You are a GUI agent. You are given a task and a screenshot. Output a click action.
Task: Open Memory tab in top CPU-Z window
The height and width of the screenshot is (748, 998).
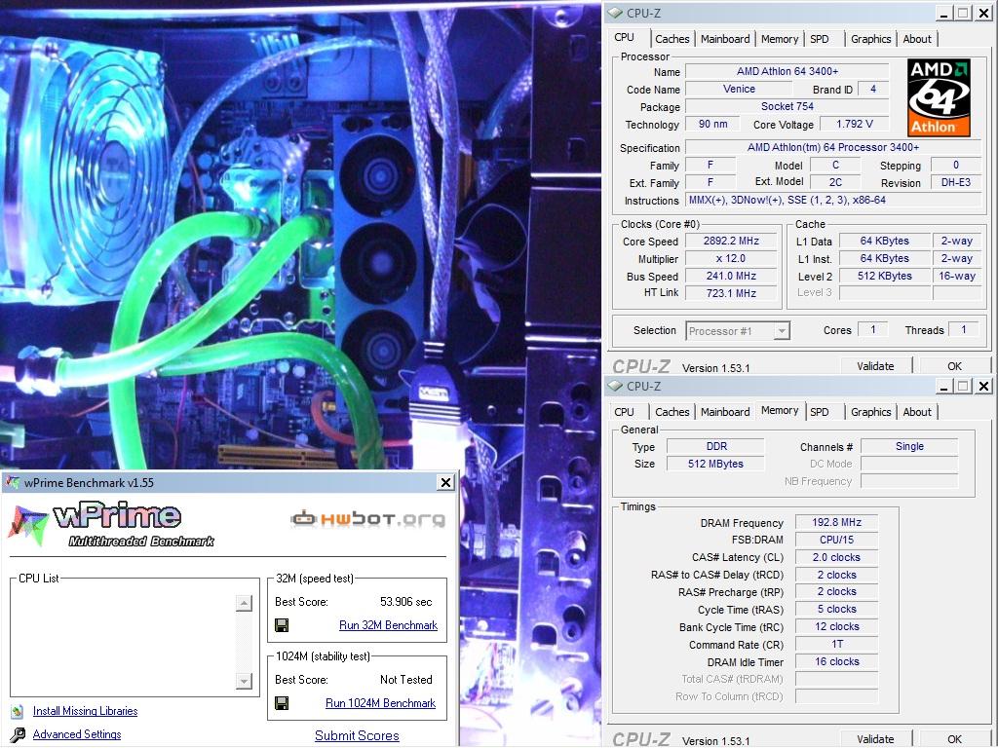(x=779, y=39)
